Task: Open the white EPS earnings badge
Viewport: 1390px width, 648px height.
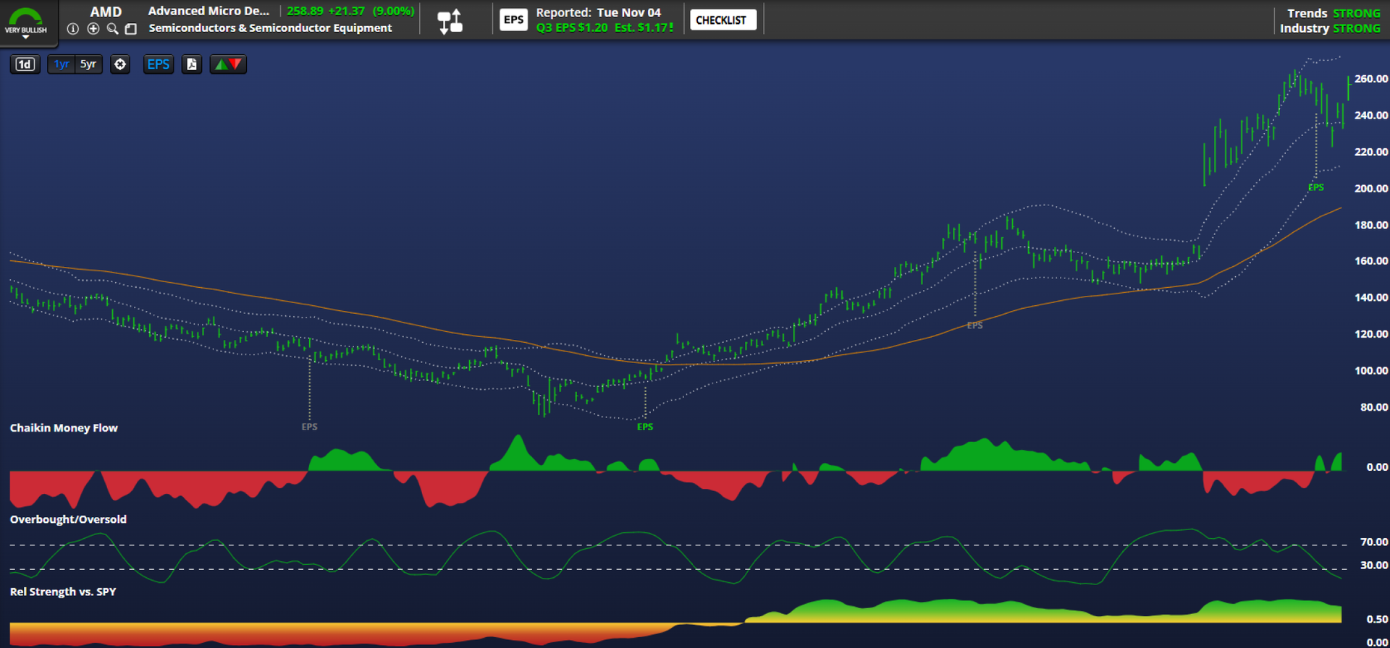Action: [x=513, y=20]
